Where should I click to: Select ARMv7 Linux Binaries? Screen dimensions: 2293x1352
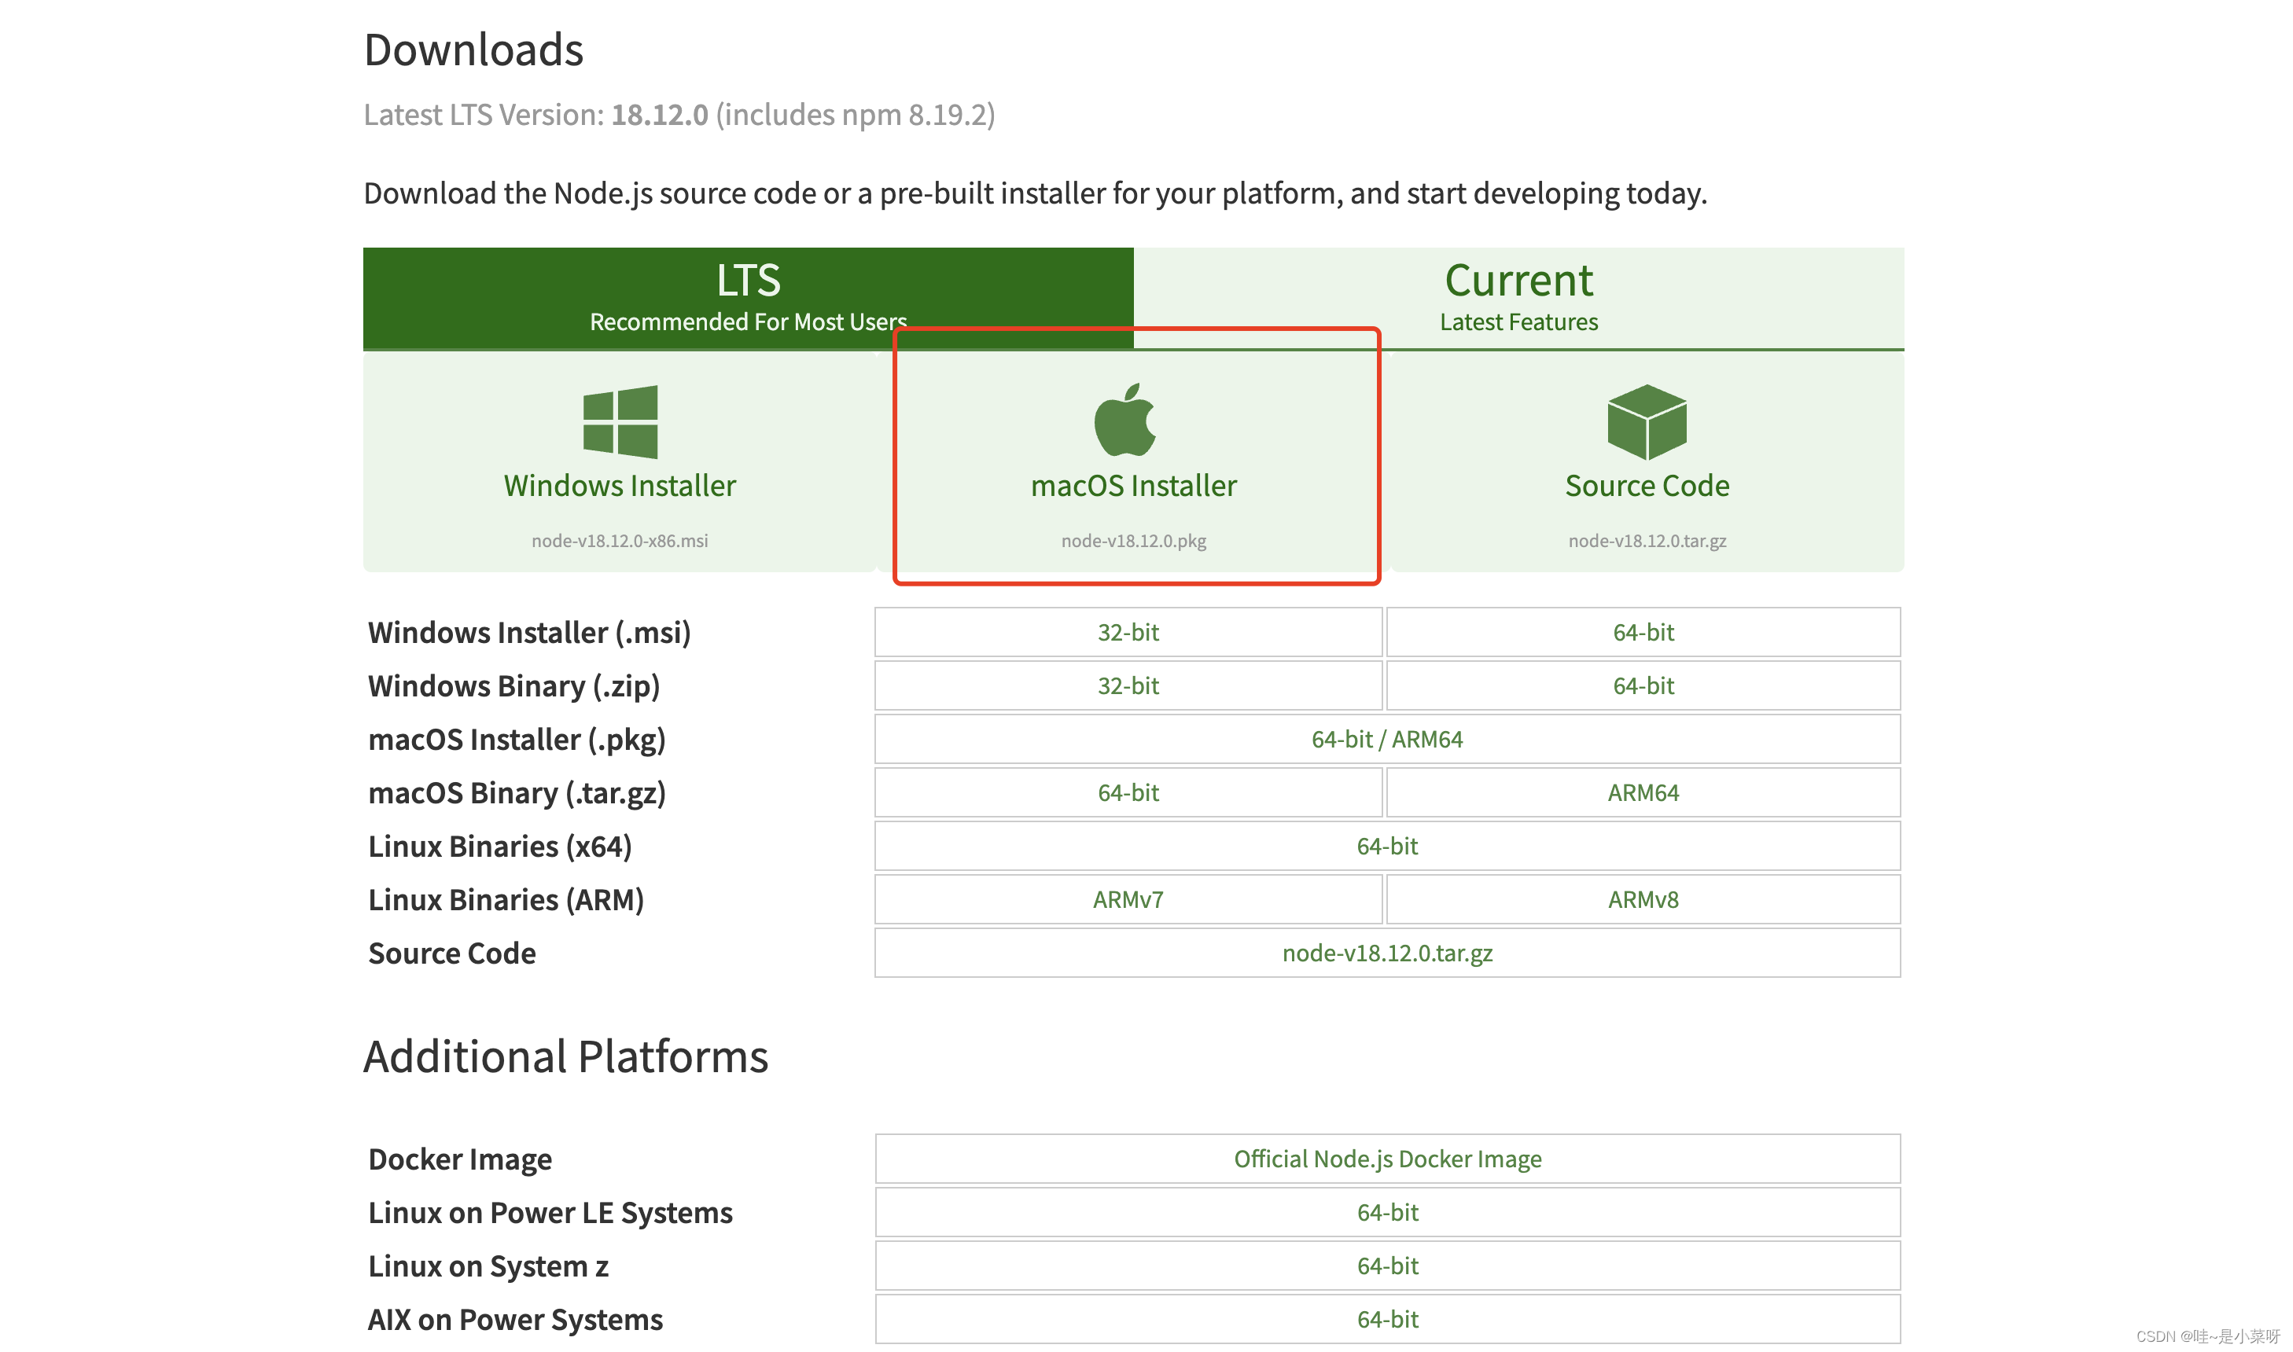[1128, 899]
